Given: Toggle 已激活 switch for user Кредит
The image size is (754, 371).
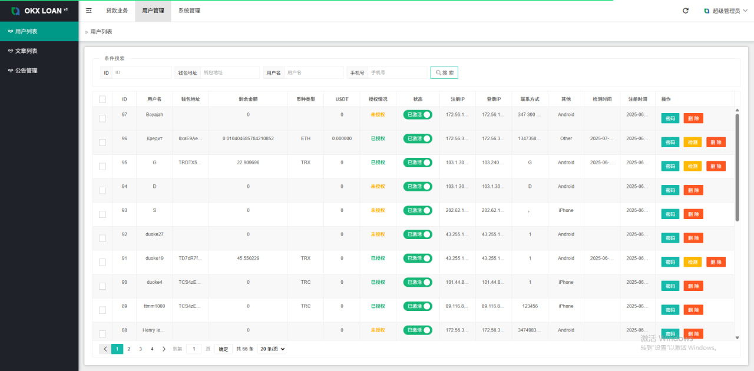Looking at the screenshot, I should [418, 138].
